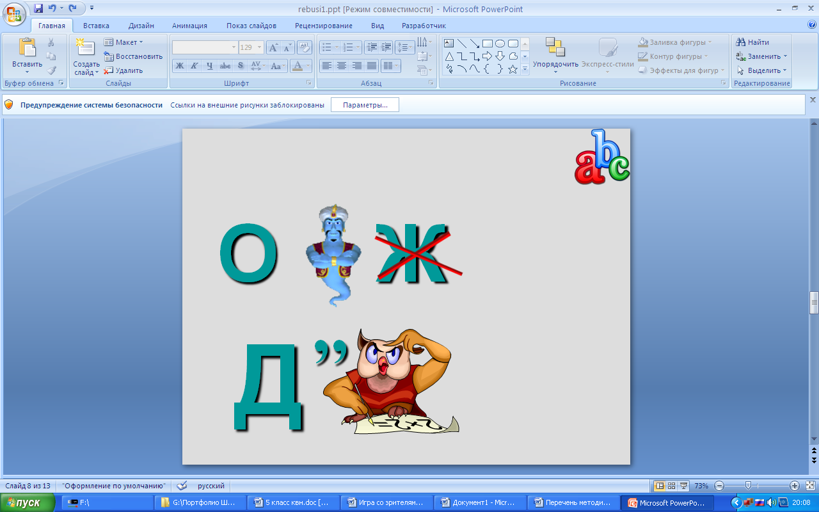Open the Макет layout dropdown
This screenshot has width=819, height=512.
click(x=123, y=42)
